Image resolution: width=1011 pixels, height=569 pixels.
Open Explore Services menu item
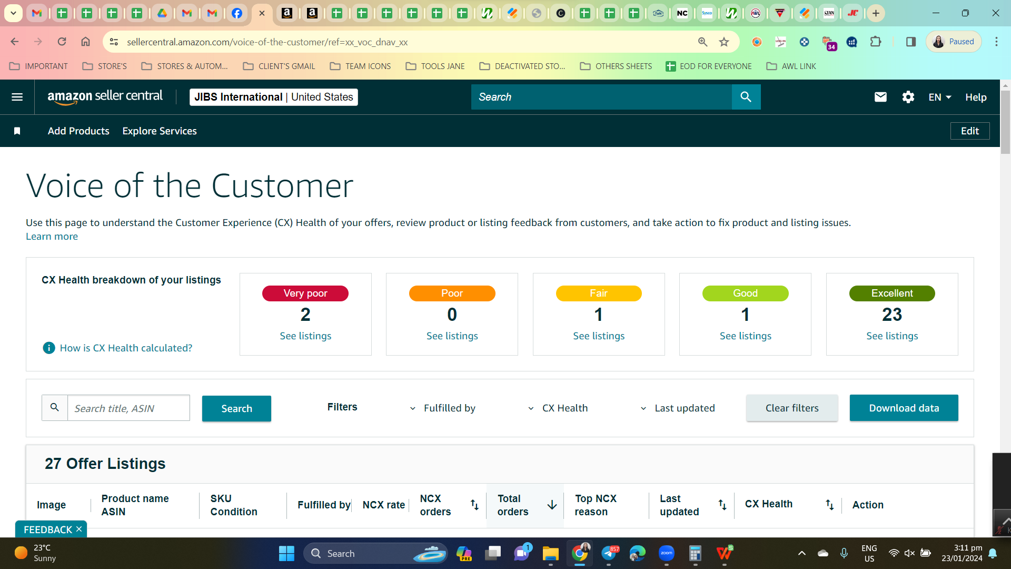[x=160, y=131]
